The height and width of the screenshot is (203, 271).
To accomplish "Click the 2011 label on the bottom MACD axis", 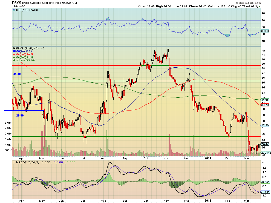I will point(208,201).
